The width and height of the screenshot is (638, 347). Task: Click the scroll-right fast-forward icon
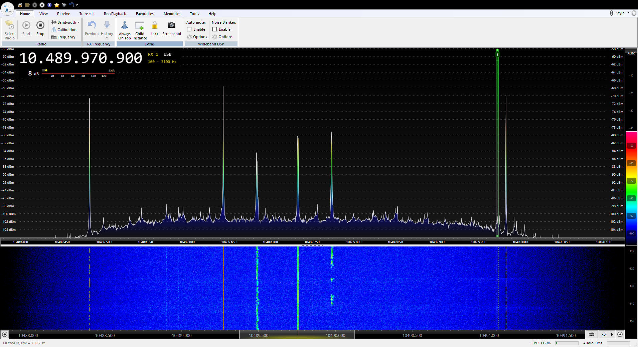[620, 334]
